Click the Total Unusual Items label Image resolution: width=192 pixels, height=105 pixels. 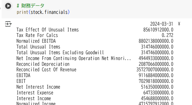[38, 47]
